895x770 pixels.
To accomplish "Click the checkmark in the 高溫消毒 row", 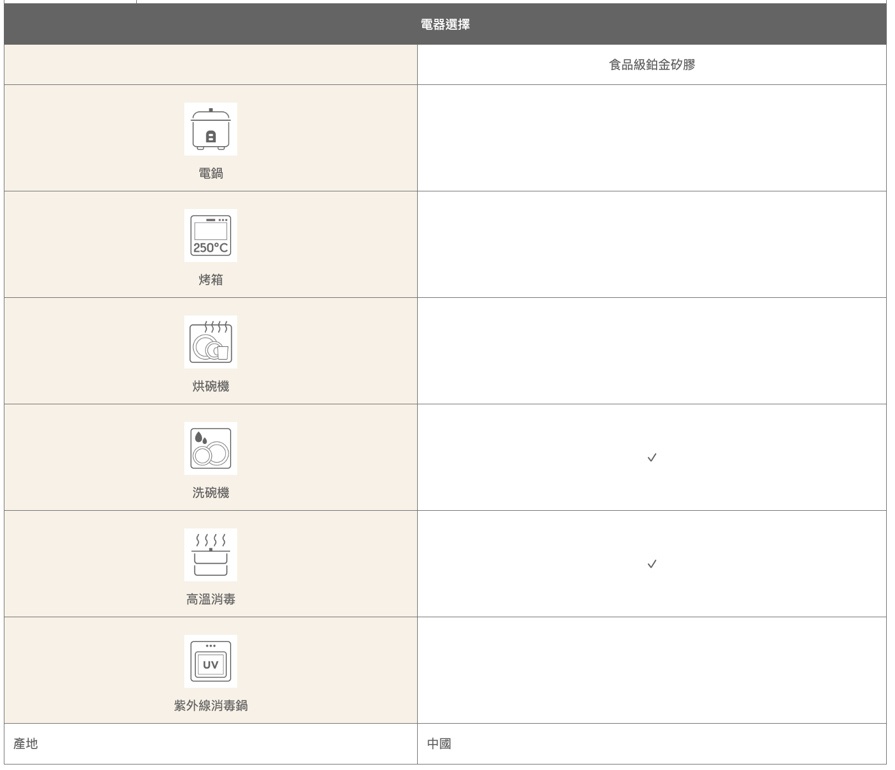I will click(652, 564).
